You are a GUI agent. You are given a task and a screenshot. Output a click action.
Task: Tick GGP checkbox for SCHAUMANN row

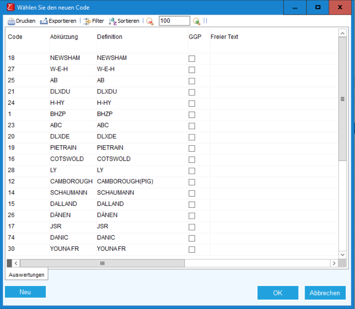tap(192, 193)
